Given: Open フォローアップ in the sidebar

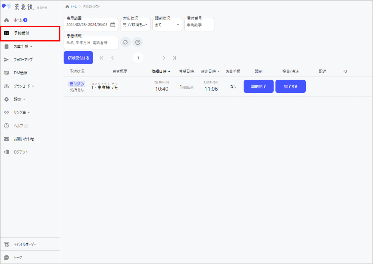Looking at the screenshot, I should (23, 60).
